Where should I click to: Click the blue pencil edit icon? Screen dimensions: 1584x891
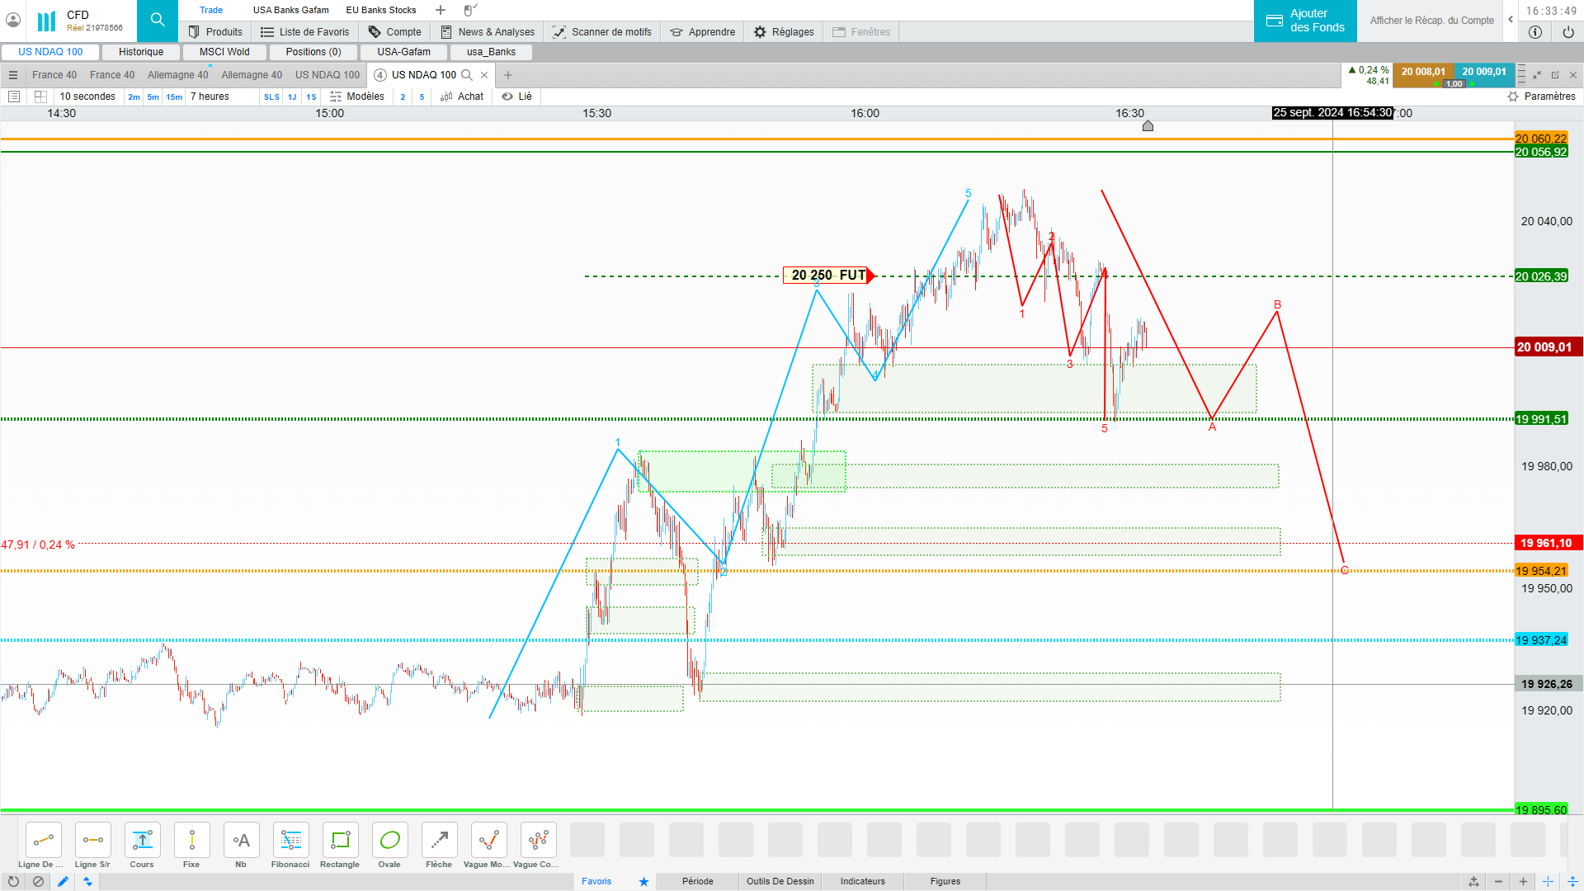(63, 881)
